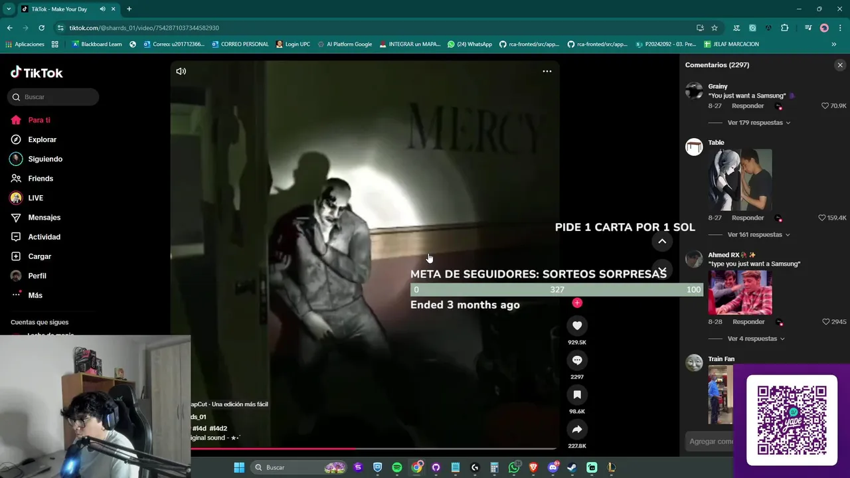Reply to Table's comment
Viewport: 850px width, 478px height.
(748, 218)
